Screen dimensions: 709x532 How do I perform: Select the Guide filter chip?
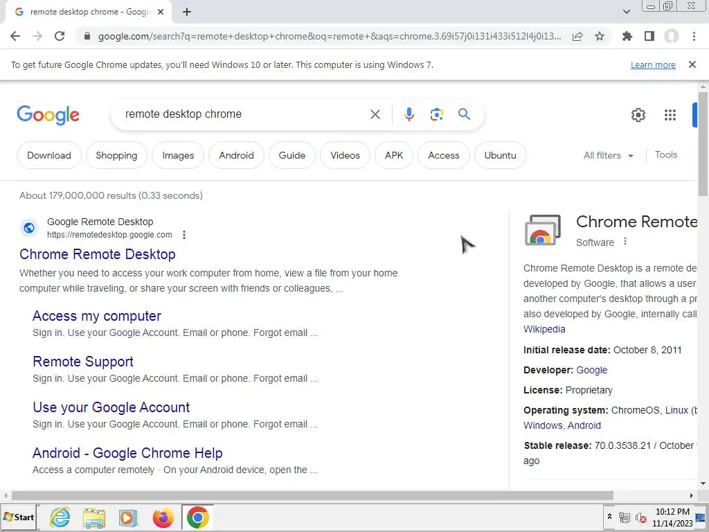(x=291, y=155)
